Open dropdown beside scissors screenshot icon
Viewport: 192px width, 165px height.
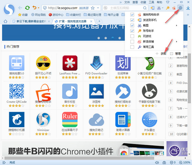coord(163,8)
